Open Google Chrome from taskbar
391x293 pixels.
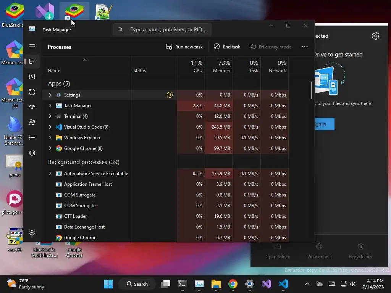point(233,284)
